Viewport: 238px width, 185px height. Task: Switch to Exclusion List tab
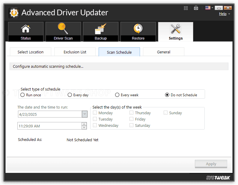coord(75,52)
